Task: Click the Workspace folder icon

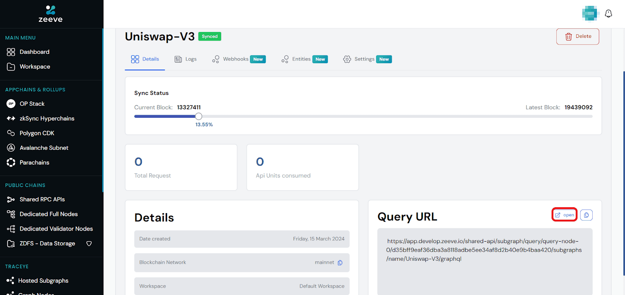Action: pos(11,67)
